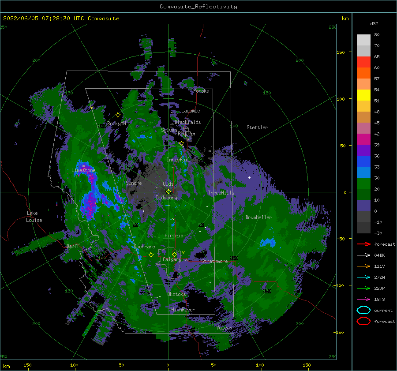Select the RockyMH label
Viewport: 397px width, 371px height.
[x=116, y=124]
